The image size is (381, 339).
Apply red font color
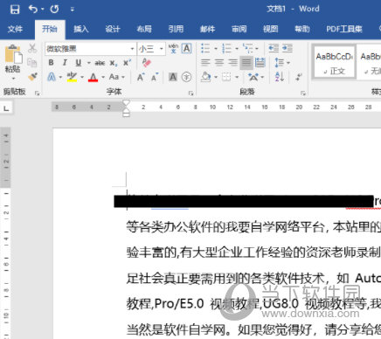point(93,77)
